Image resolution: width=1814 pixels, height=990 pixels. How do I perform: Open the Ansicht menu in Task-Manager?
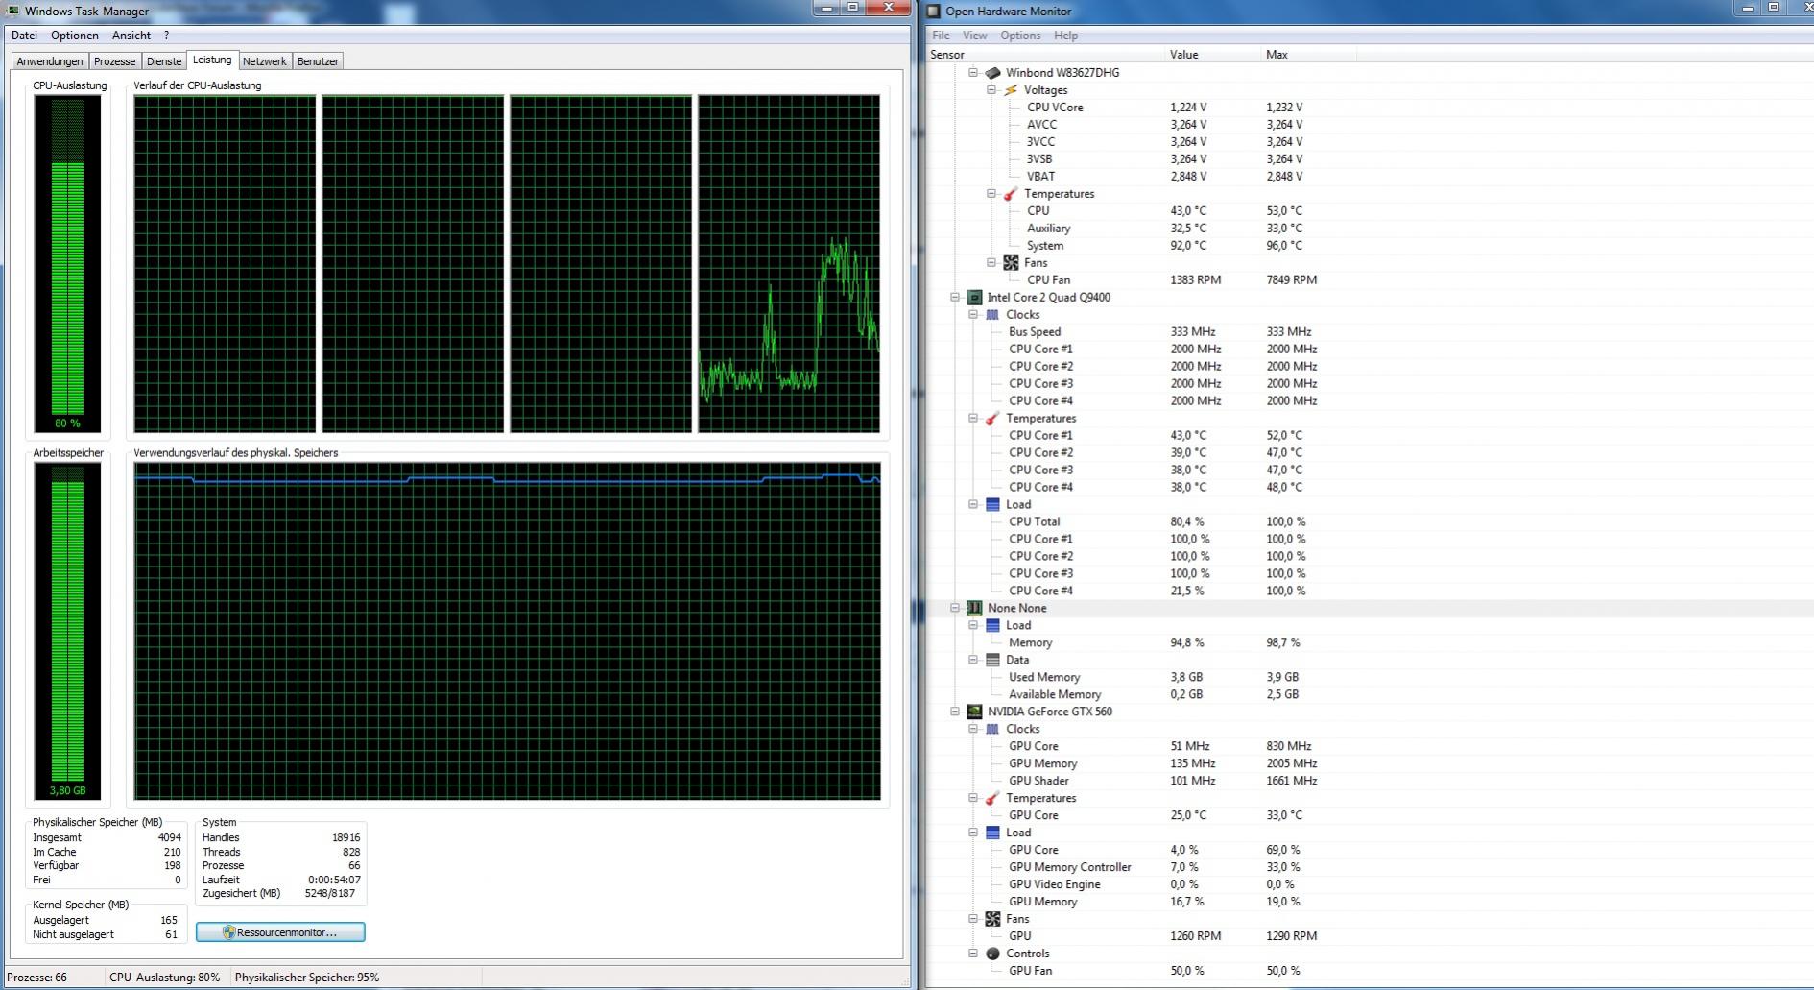(x=131, y=36)
